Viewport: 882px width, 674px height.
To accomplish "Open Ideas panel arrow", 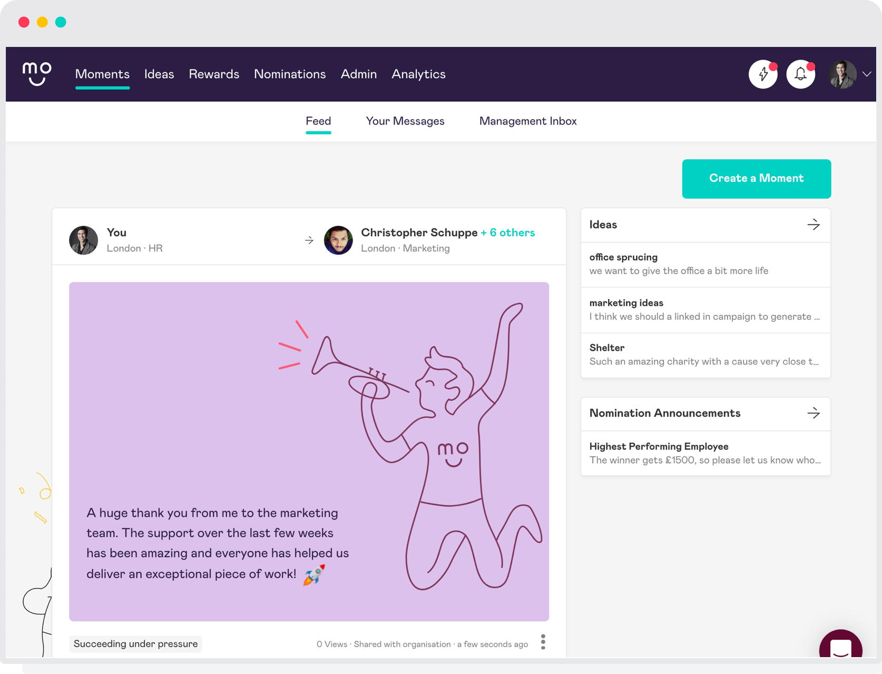I will pos(814,225).
